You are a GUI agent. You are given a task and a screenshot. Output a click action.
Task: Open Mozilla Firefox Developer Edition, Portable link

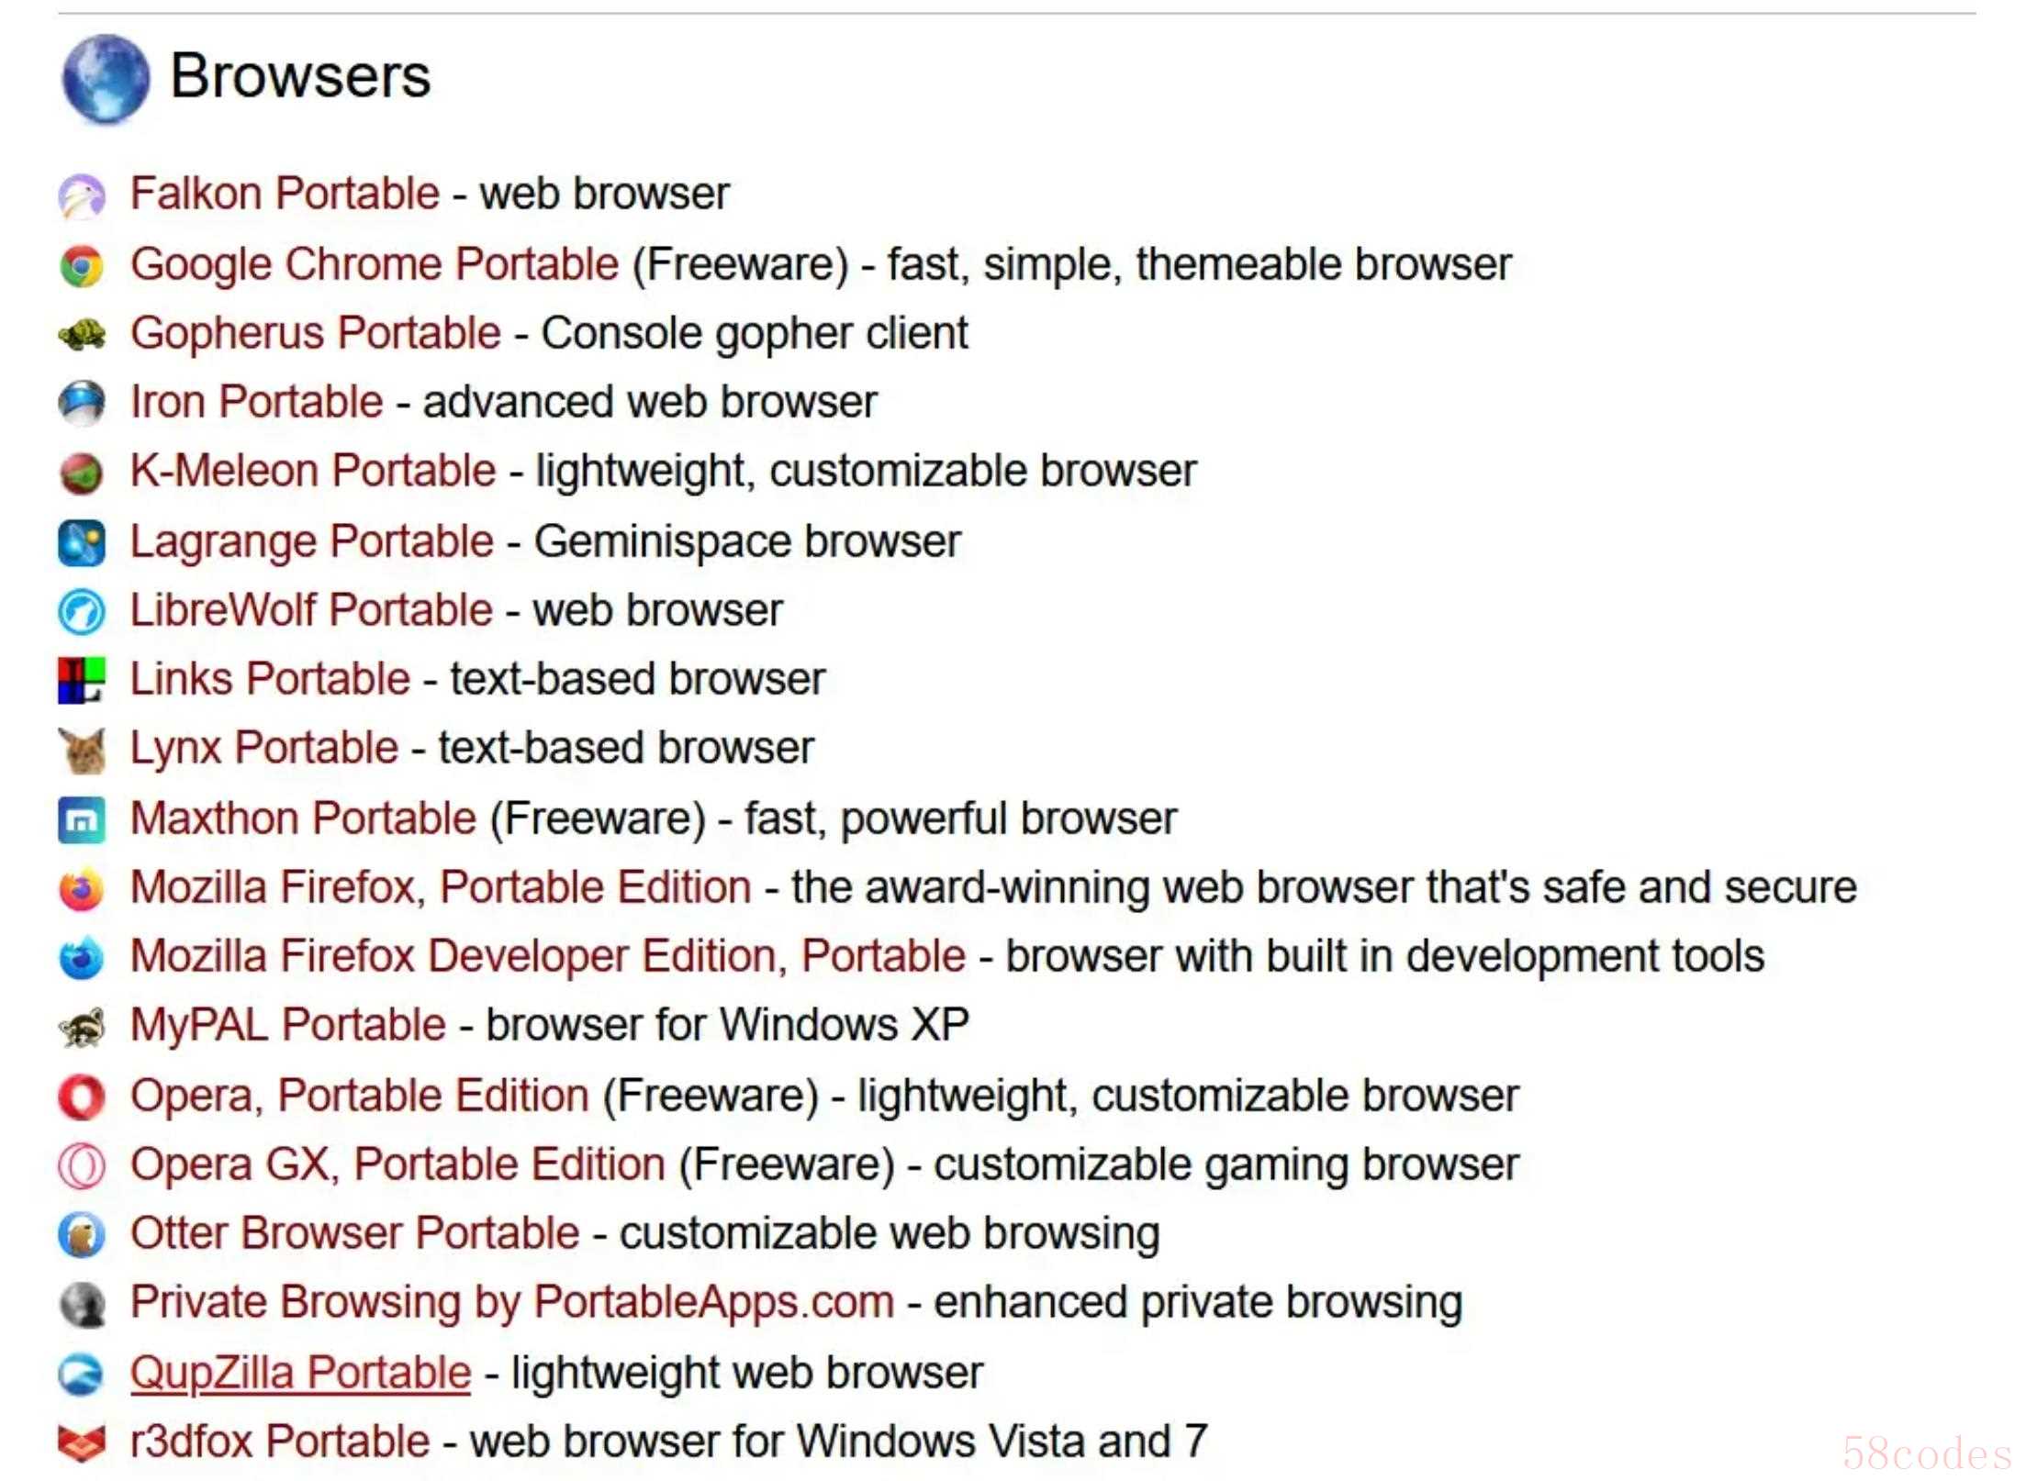click(x=548, y=957)
